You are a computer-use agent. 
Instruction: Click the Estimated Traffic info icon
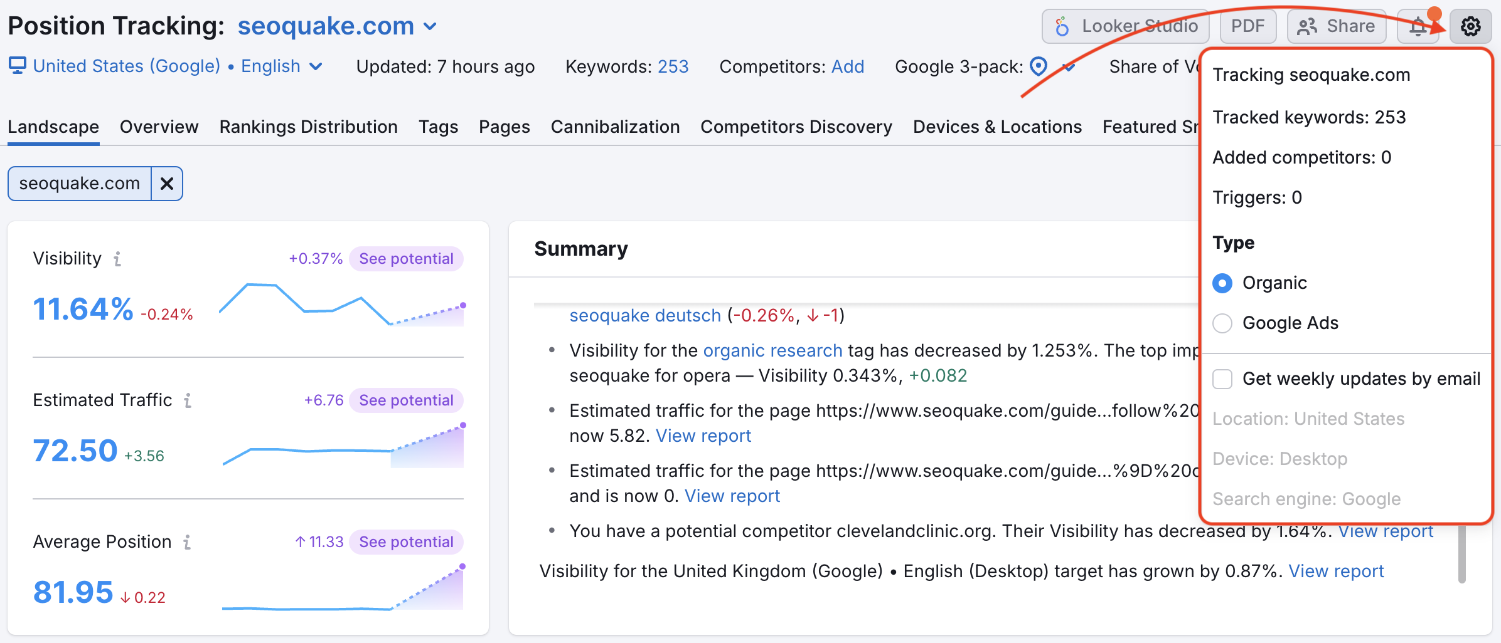pyautogui.click(x=188, y=400)
